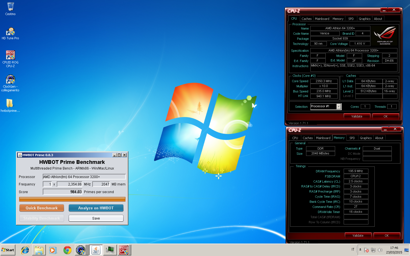Open Mainboard tab in lower CPU-Z window
This screenshot has width=410, height=256.
pyautogui.click(x=323, y=138)
